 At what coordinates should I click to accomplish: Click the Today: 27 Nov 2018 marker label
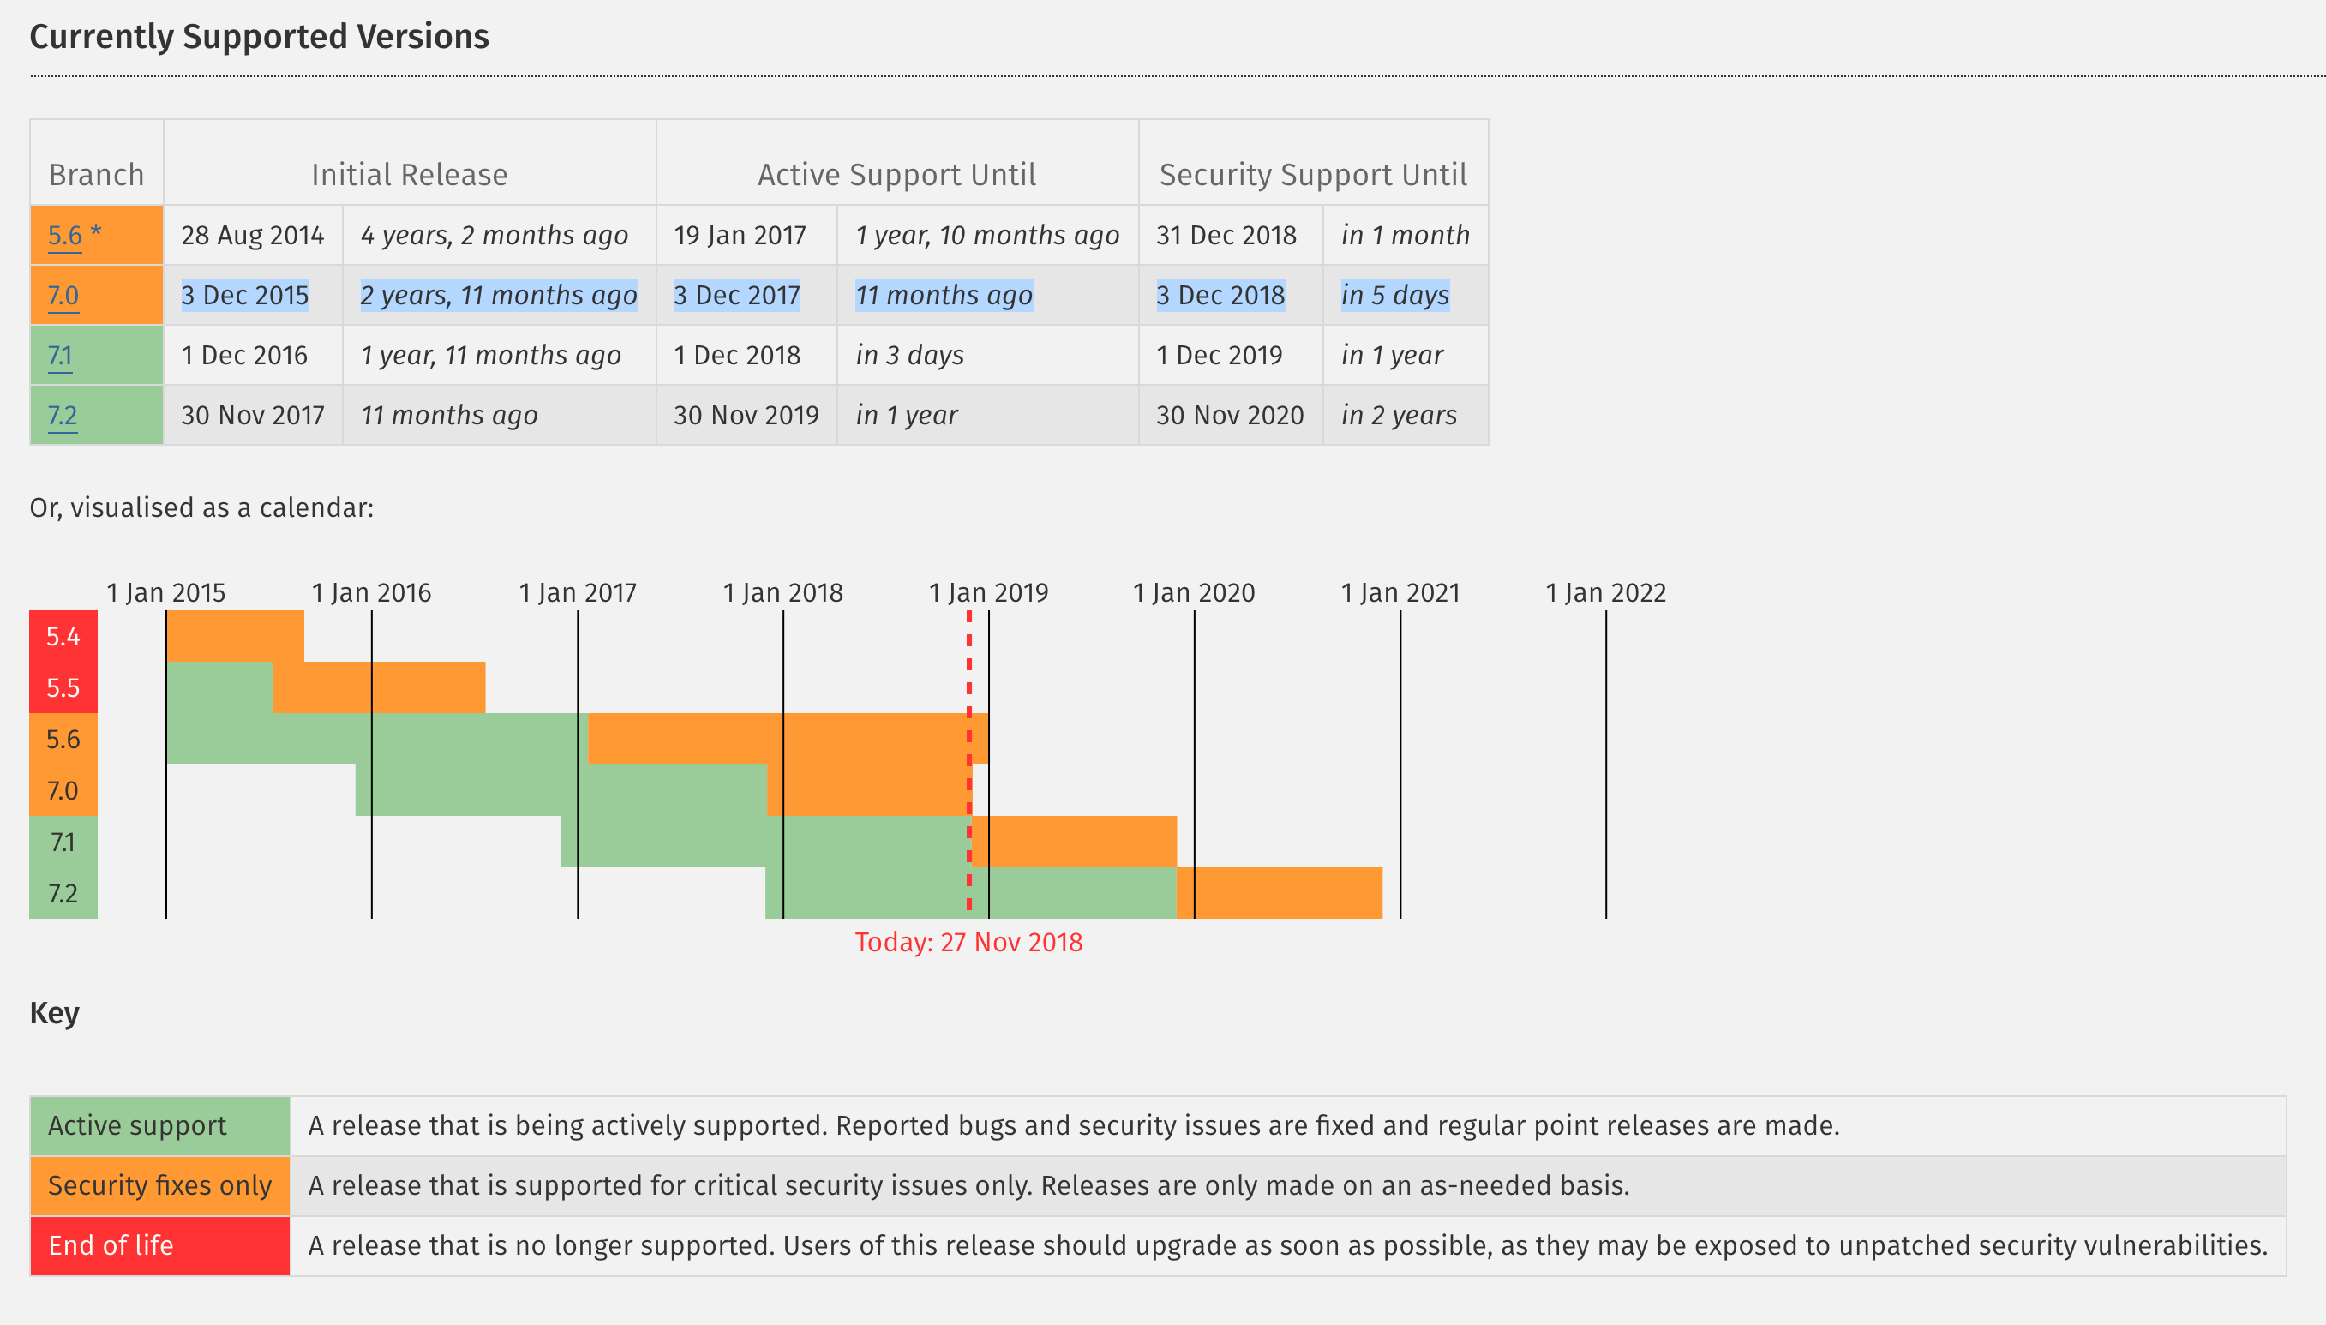pos(968,942)
